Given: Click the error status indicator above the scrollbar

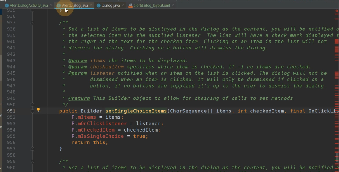Looking at the screenshot, I should click(x=337, y=11).
